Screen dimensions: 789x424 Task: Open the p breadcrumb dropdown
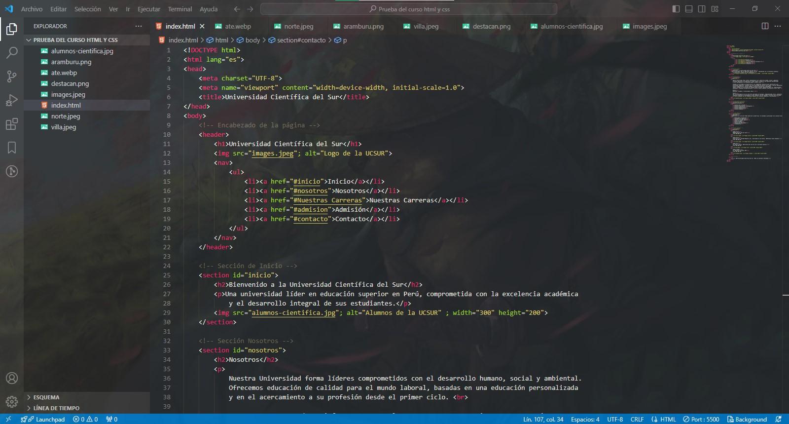(340, 40)
